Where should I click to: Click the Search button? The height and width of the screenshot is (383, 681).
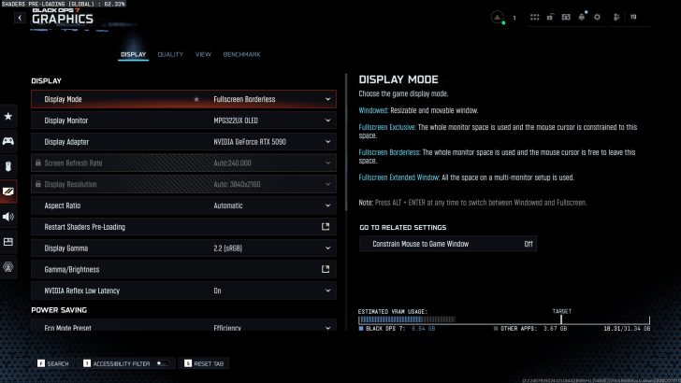(x=53, y=363)
